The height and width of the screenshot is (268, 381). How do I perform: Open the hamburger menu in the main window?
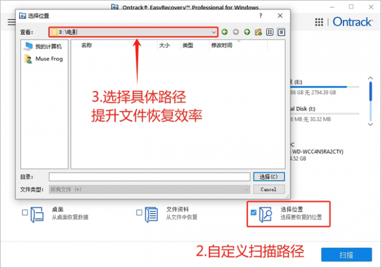[11, 22]
